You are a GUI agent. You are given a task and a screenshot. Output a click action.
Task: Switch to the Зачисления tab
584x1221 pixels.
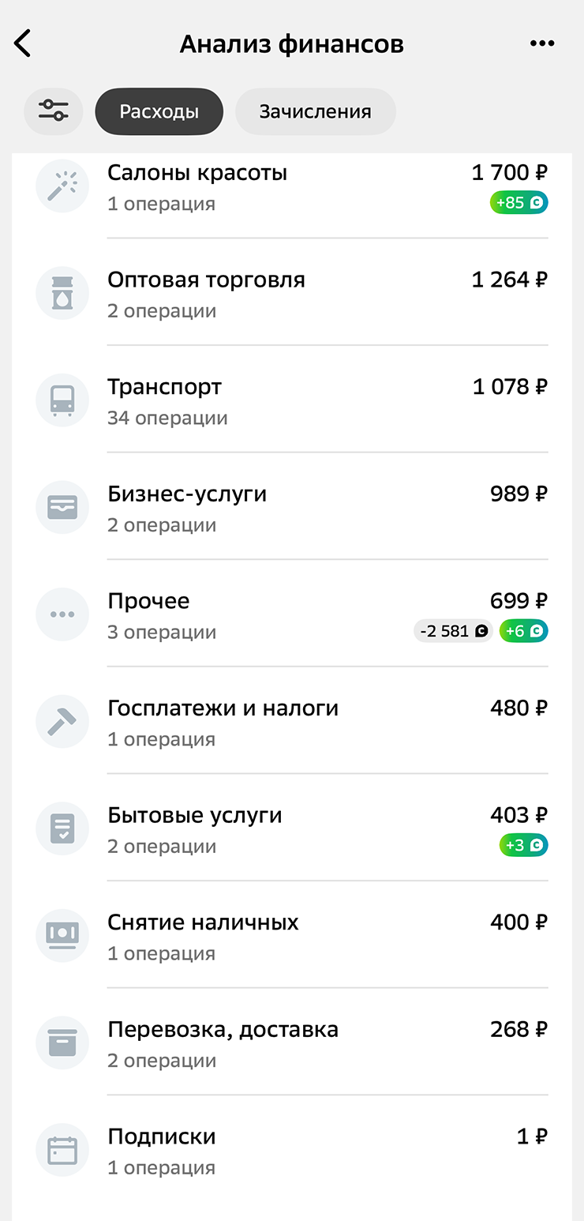pos(316,111)
